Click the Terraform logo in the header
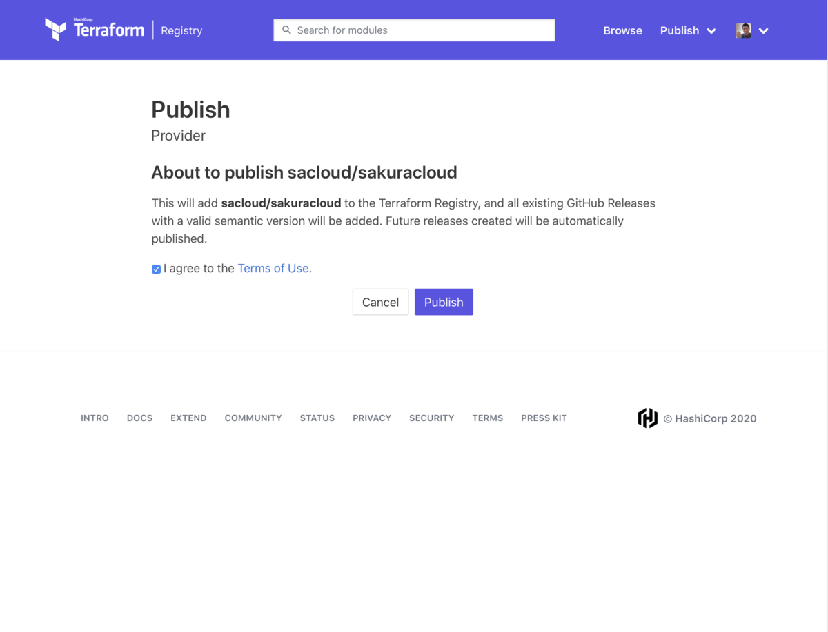 pyautogui.click(x=95, y=30)
